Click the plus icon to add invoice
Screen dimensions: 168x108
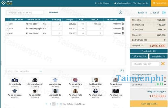click(120, 12)
